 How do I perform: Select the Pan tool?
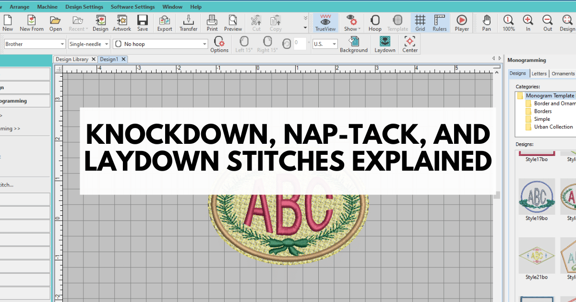click(x=486, y=23)
